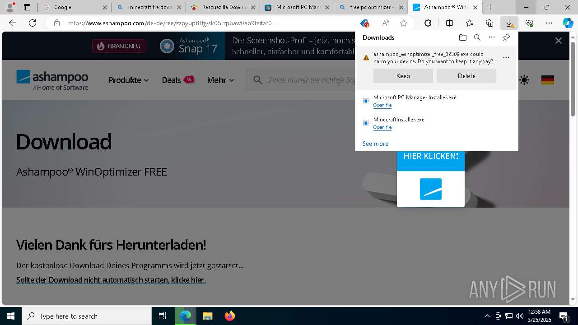View site information lock icon
578x325 pixels.
click(x=56, y=23)
